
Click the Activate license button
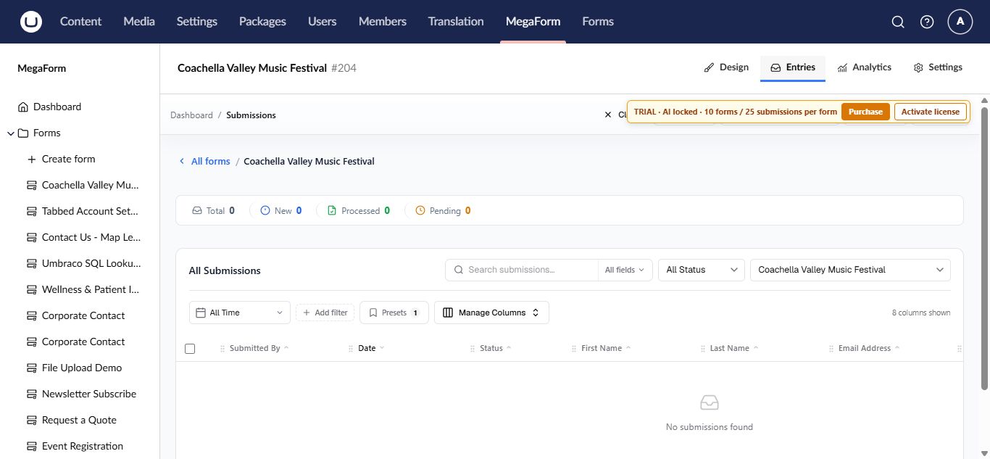(930, 112)
